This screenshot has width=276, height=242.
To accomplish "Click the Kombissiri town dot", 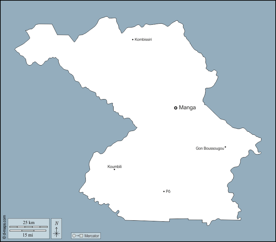I will [133, 40].
